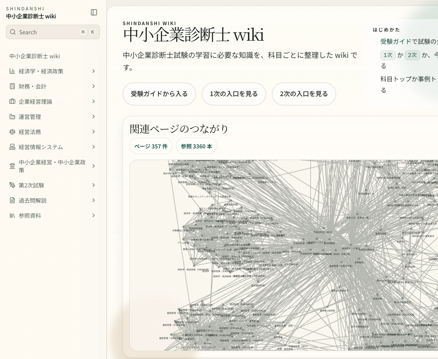Screen dimensions: 438x359
Task: Click the 関連ページのつながり heading
Action: 179,129
